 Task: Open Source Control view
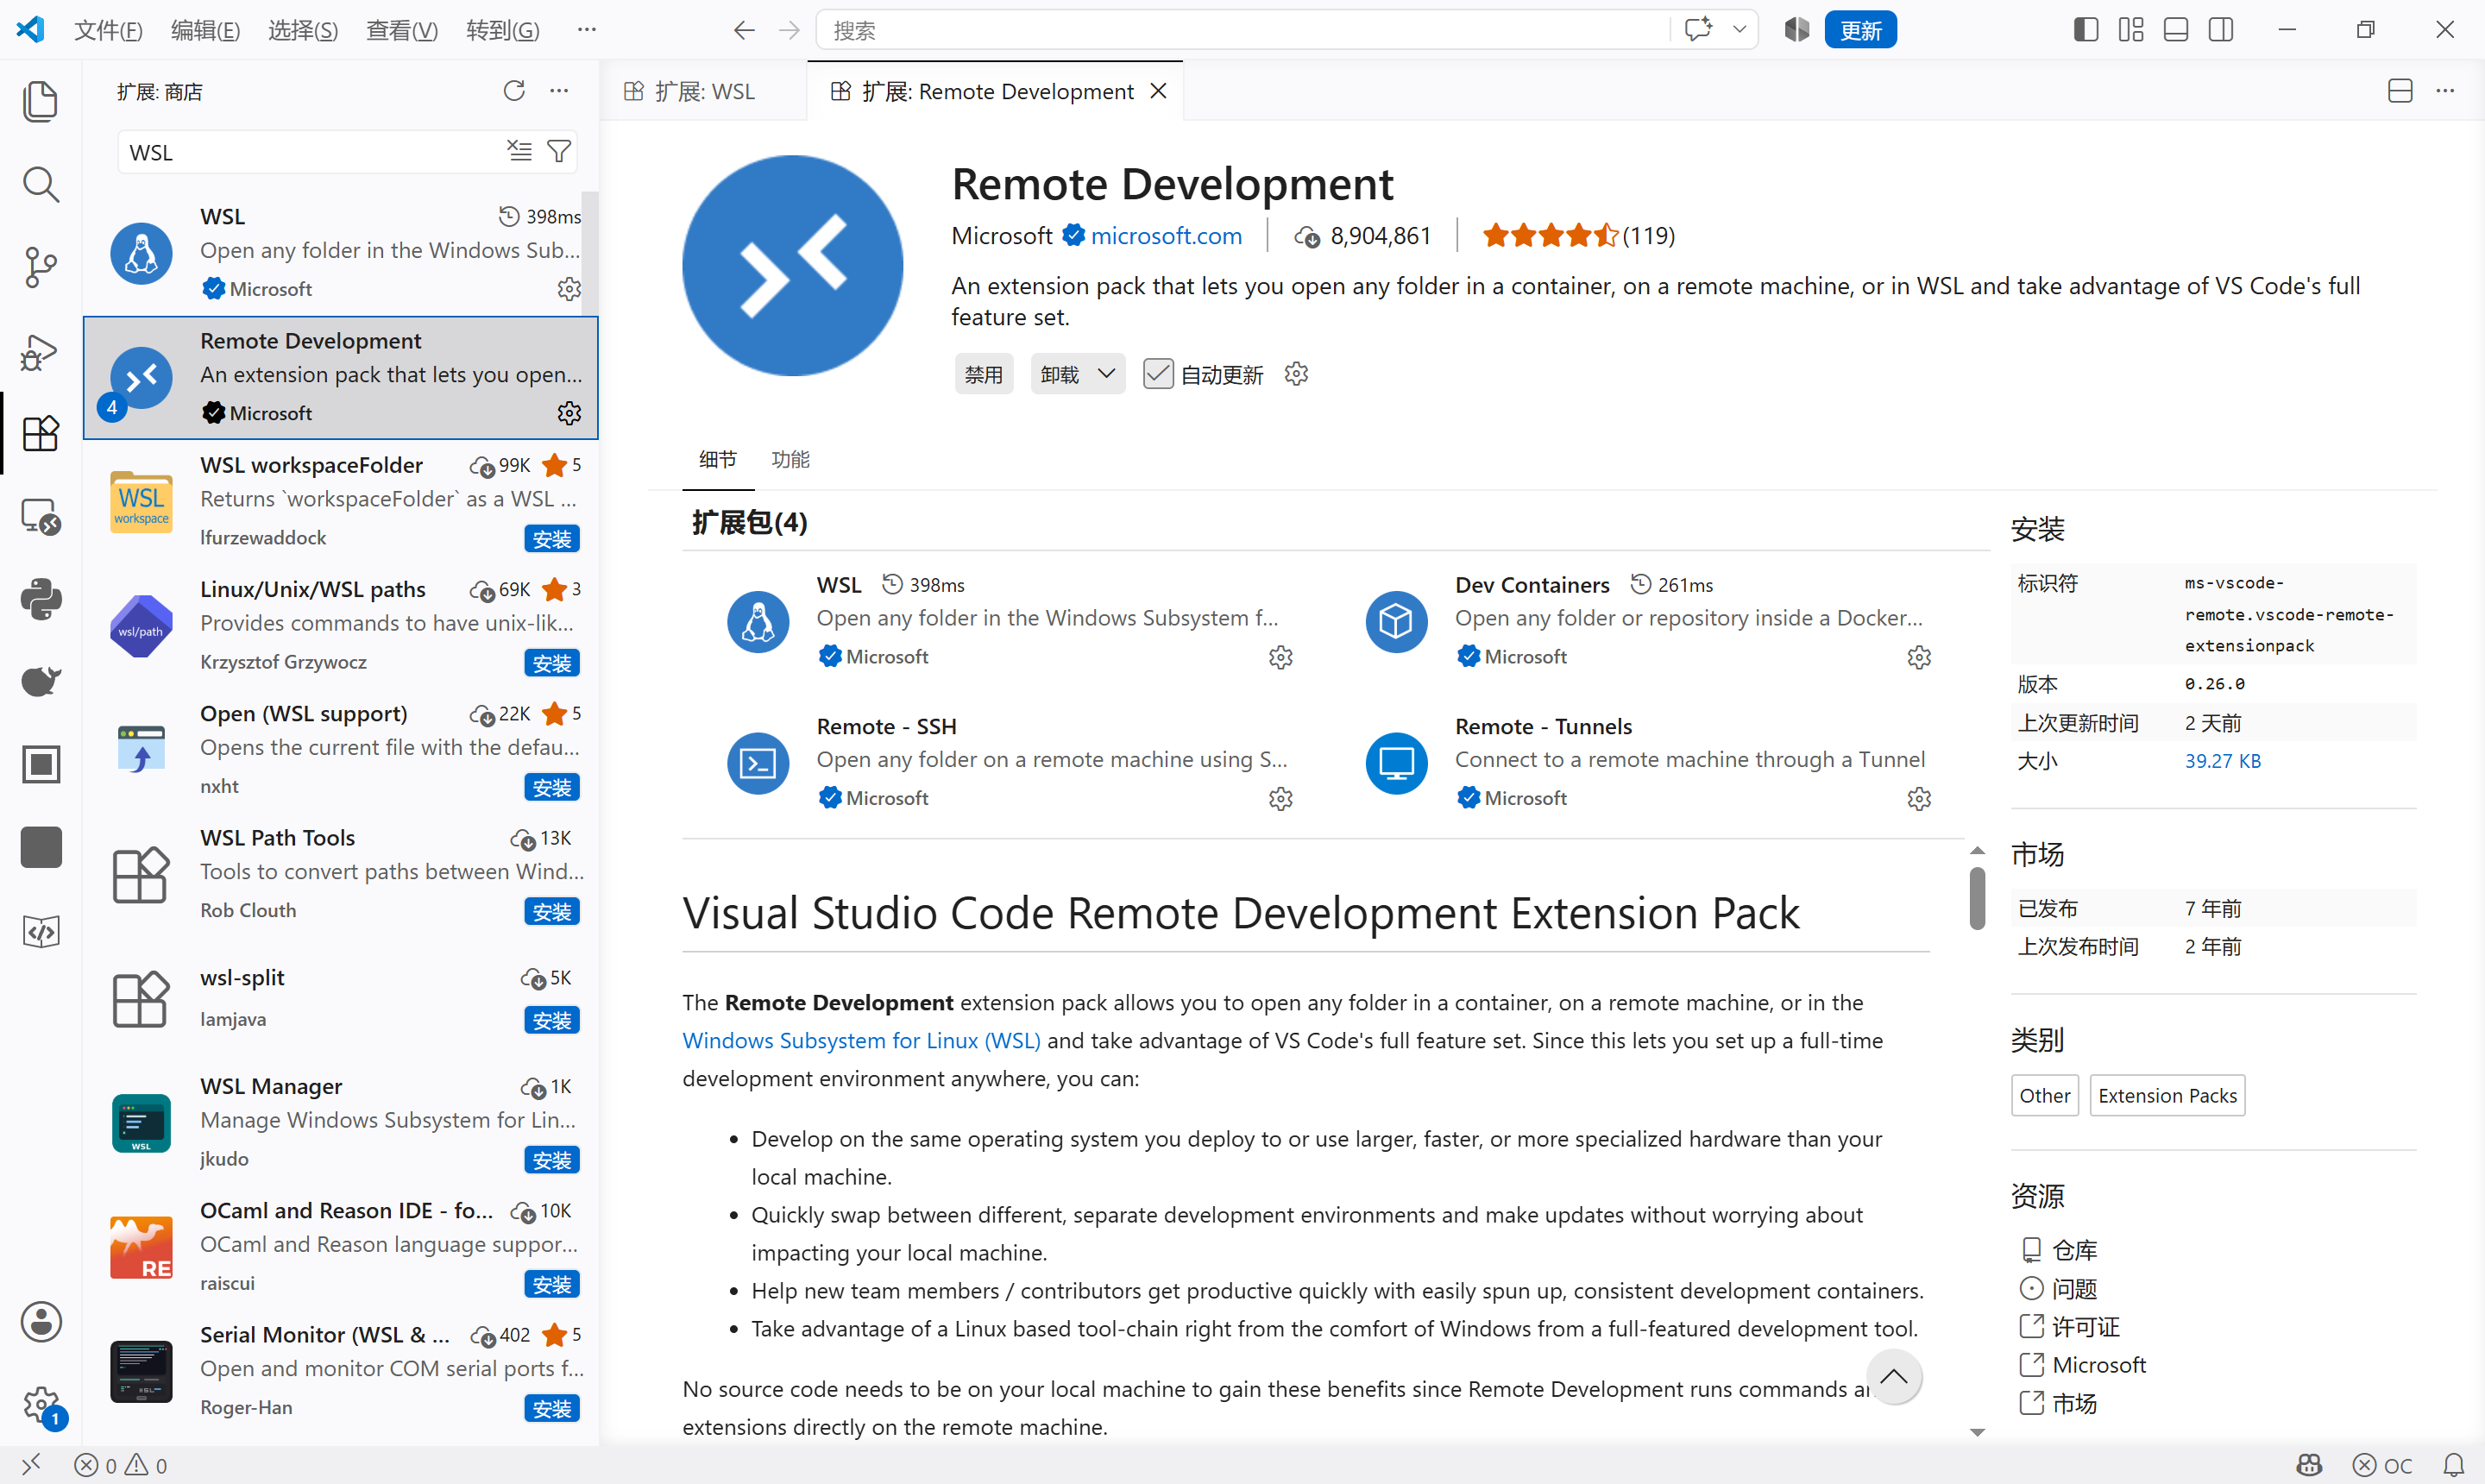click(41, 267)
